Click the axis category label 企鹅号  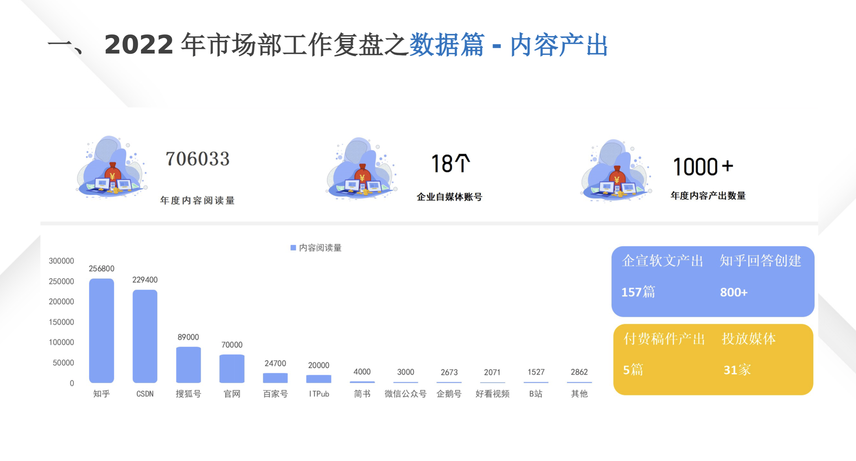pos(449,394)
